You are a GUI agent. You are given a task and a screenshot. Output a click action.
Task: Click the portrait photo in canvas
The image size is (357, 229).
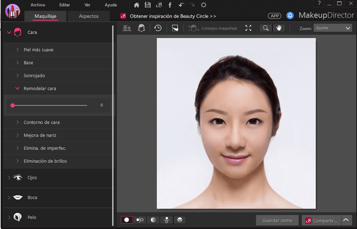point(236,123)
